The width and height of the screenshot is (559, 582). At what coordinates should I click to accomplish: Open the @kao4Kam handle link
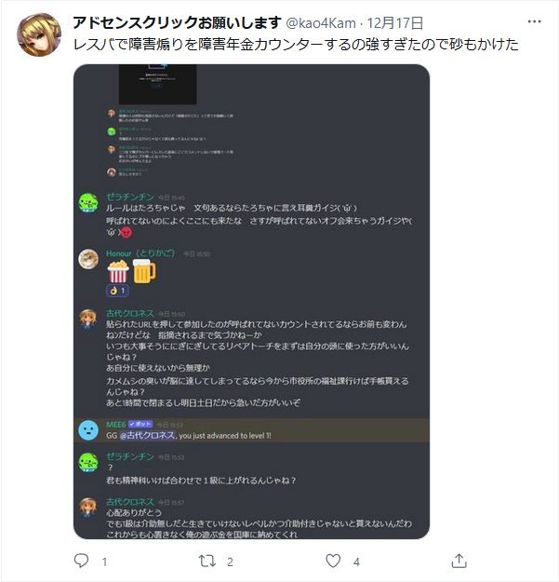pos(321,23)
